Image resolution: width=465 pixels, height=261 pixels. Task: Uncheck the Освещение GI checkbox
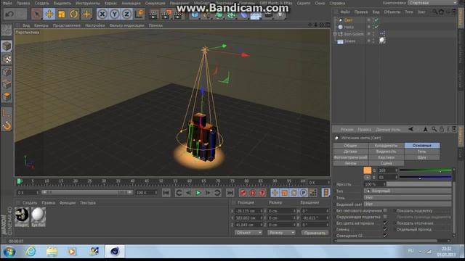pyautogui.click(x=385, y=236)
